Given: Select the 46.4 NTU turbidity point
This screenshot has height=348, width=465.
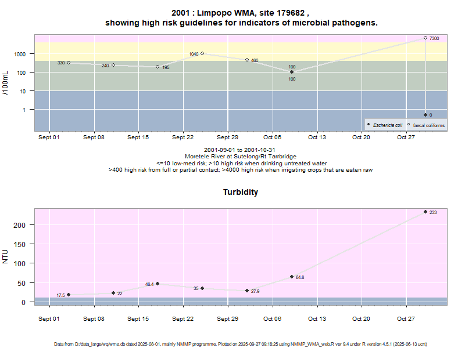Looking at the screenshot, I should pos(158,284).
